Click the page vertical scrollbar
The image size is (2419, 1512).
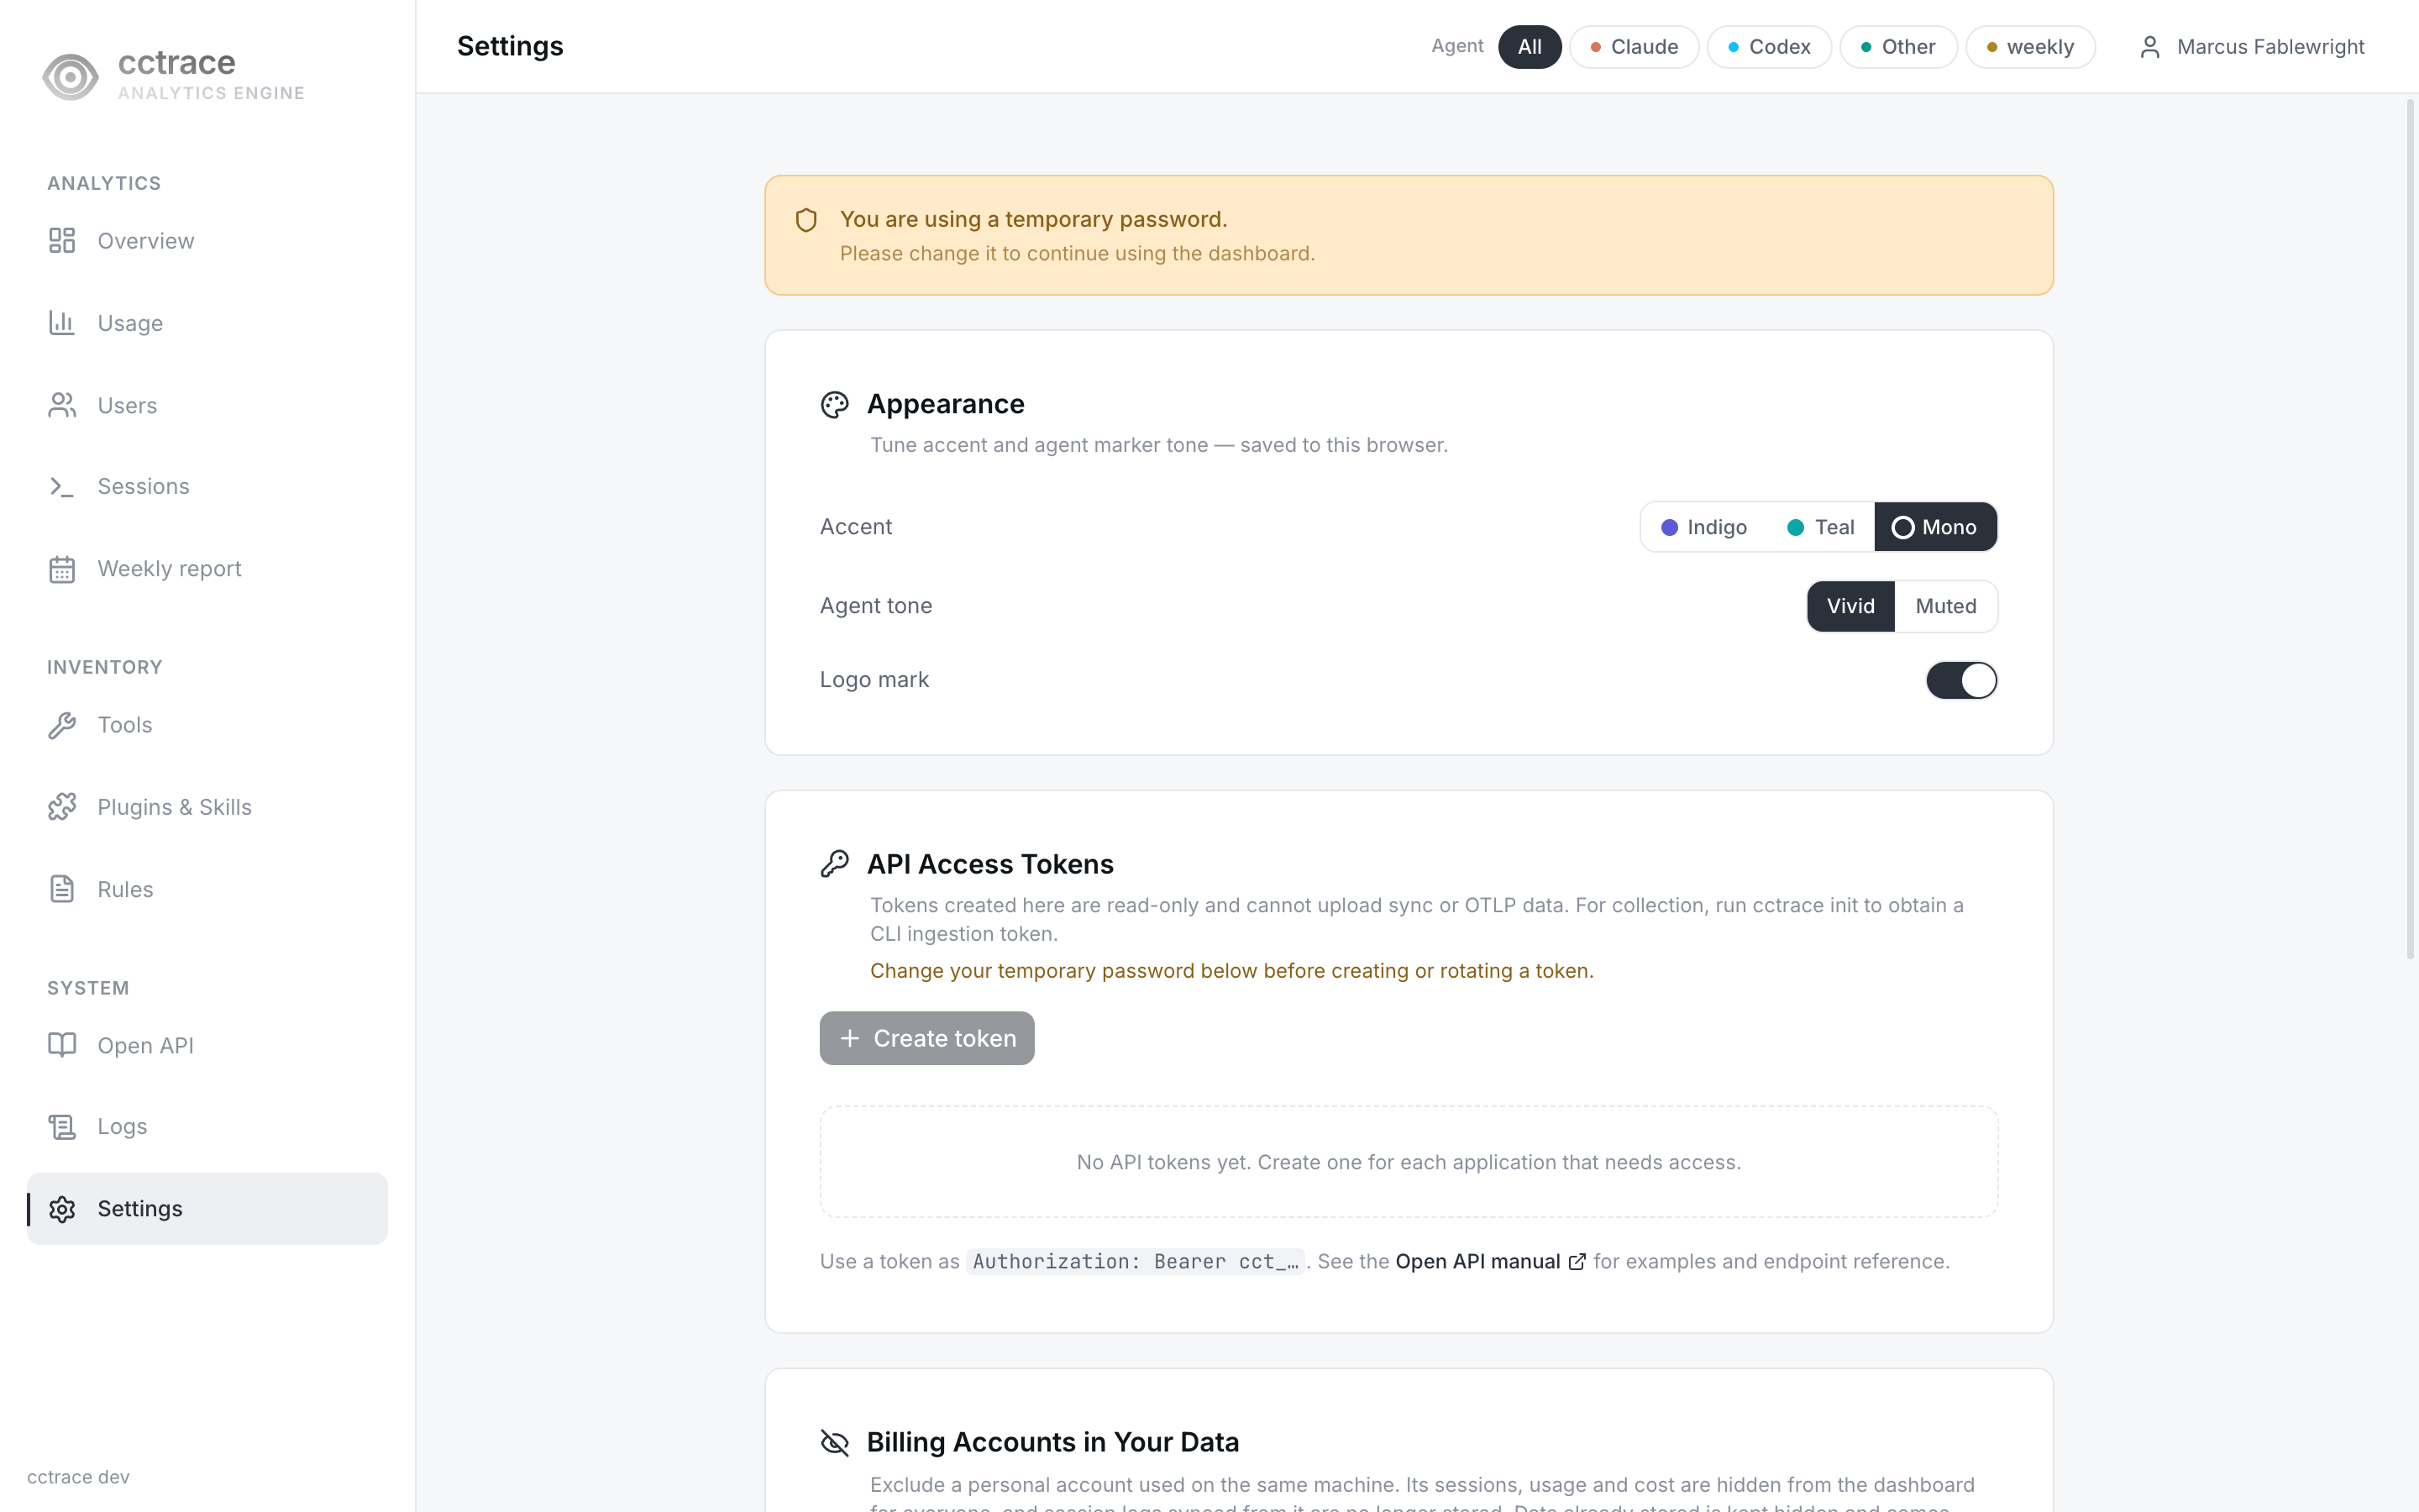pyautogui.click(x=2410, y=530)
